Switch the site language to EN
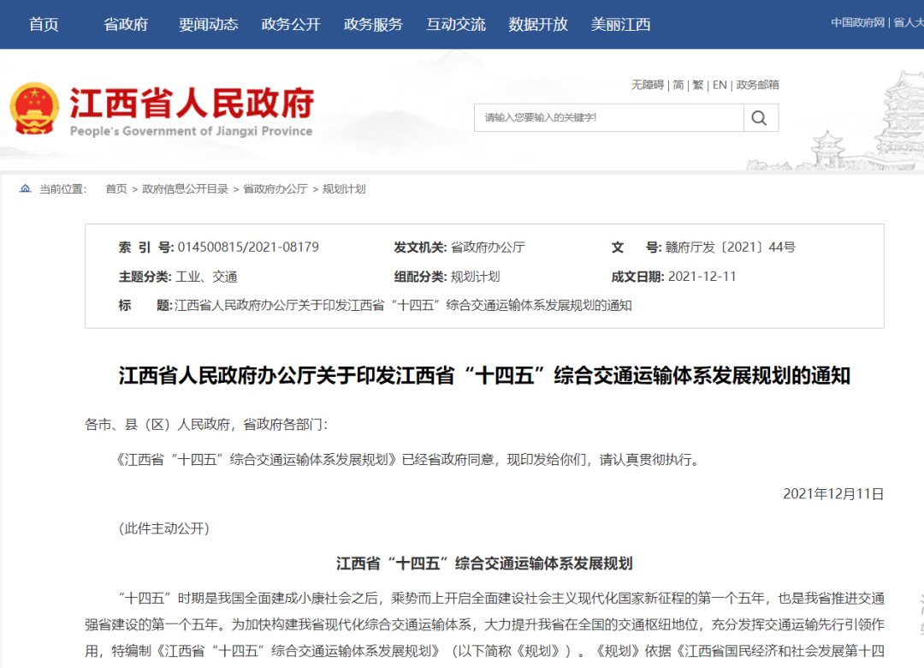 click(x=720, y=85)
